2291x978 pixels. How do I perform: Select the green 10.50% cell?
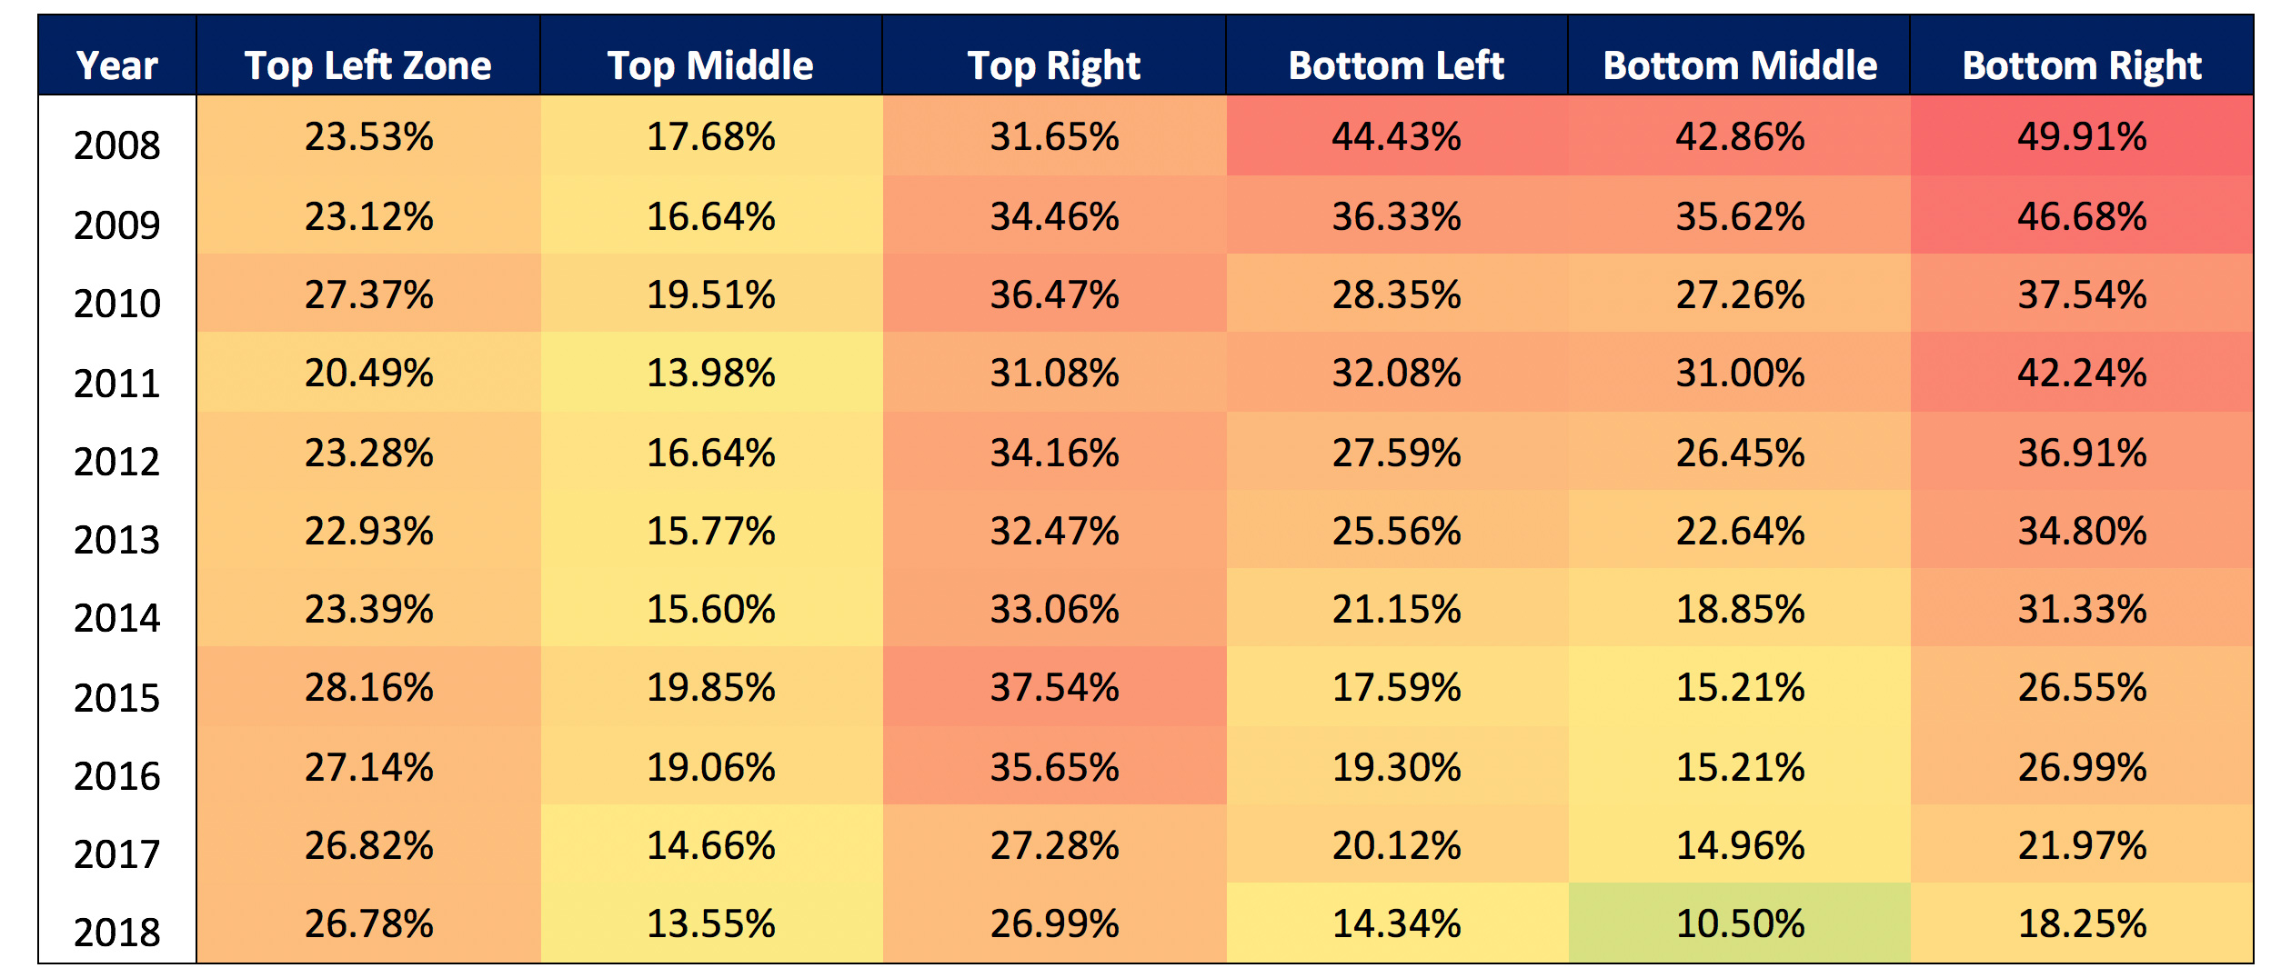pos(1739,923)
